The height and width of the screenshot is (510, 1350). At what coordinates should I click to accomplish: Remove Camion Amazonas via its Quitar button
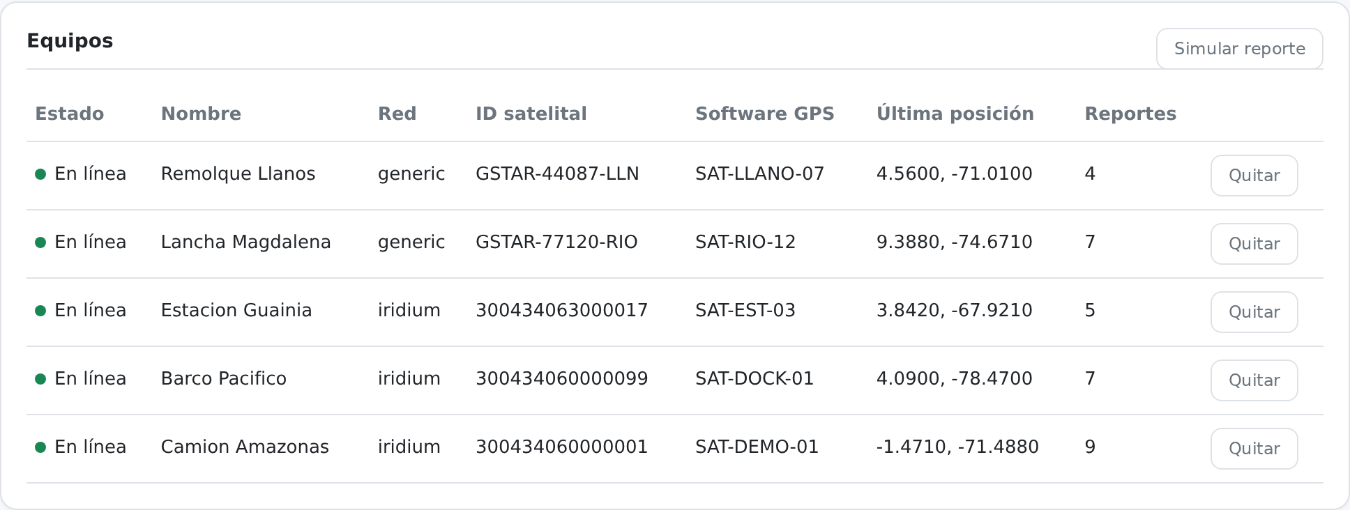coord(1254,449)
